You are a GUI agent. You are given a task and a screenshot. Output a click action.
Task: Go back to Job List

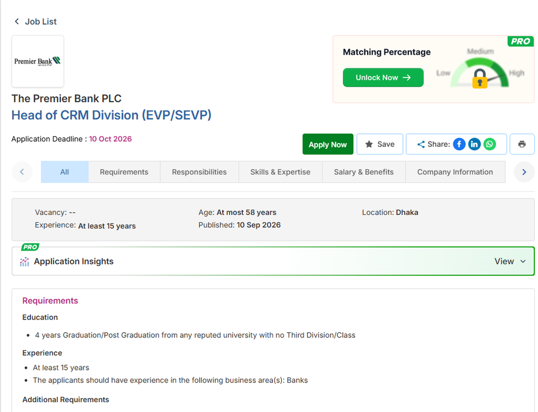pos(35,22)
